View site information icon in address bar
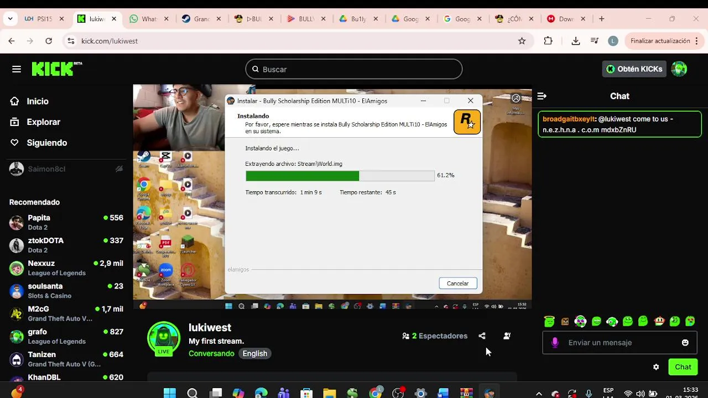 tap(70, 41)
